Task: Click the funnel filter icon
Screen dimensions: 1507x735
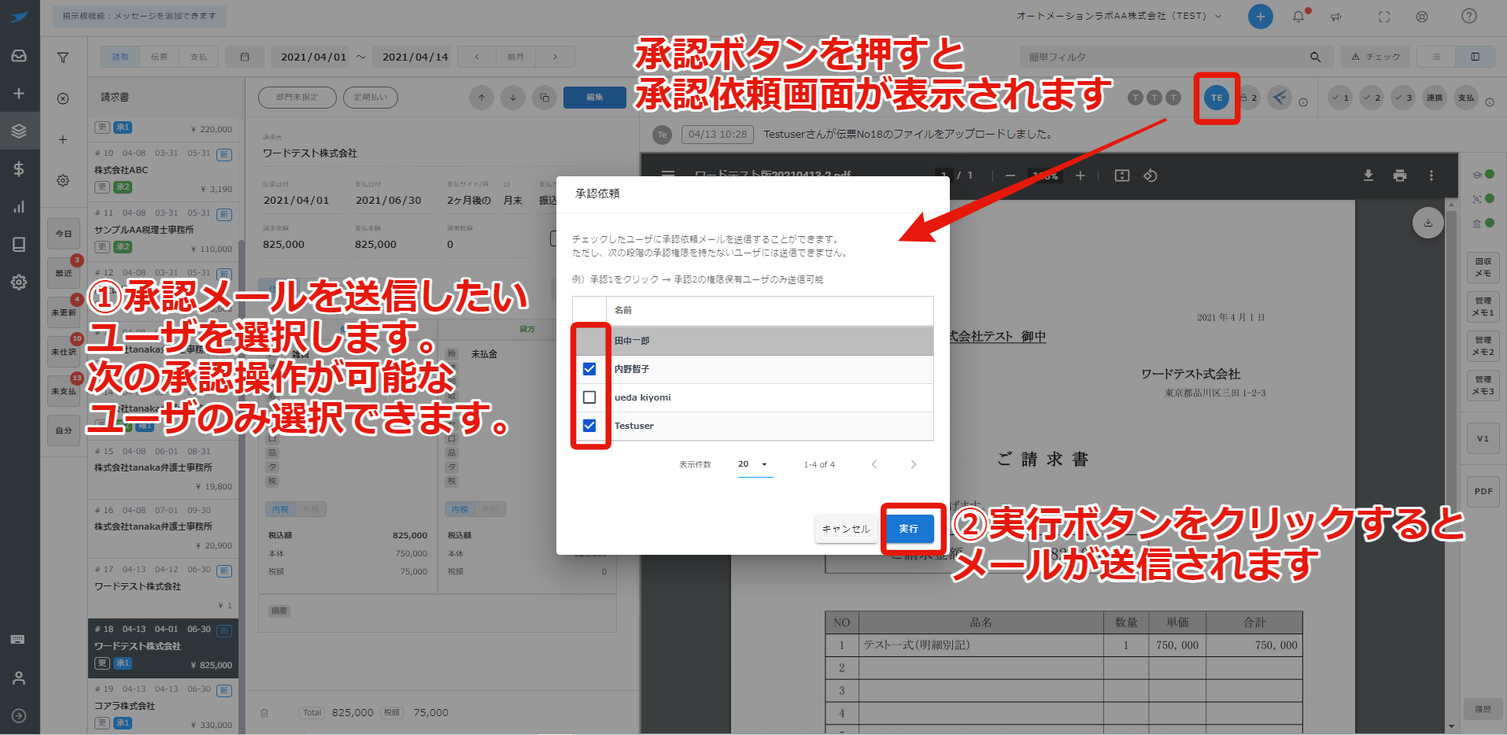Action: click(63, 57)
